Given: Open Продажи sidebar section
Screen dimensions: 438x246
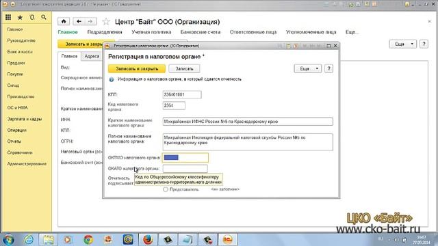Looking at the screenshot, I should pos(16,63).
